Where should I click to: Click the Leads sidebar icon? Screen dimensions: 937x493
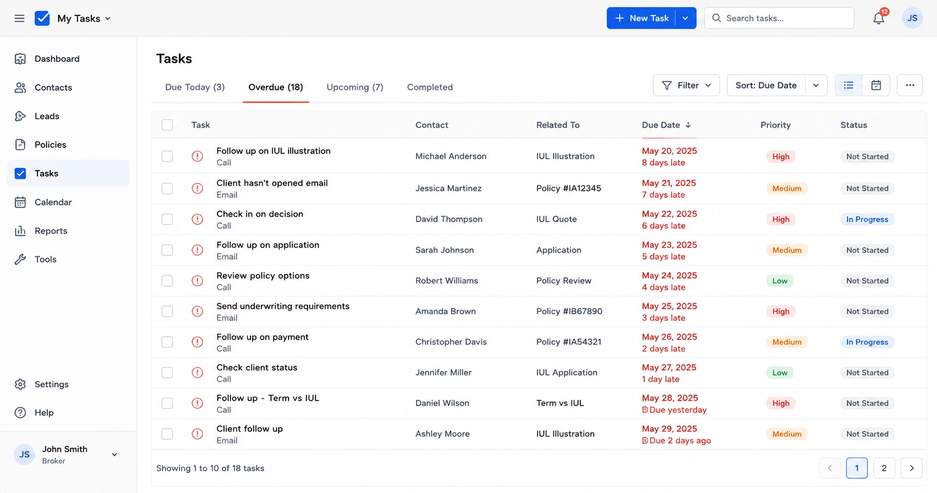point(20,116)
